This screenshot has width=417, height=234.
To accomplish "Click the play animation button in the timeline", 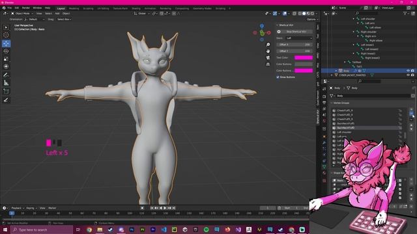I will click(165, 208).
